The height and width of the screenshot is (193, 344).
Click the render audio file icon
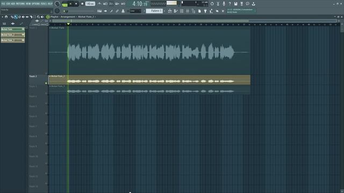coord(241,4)
